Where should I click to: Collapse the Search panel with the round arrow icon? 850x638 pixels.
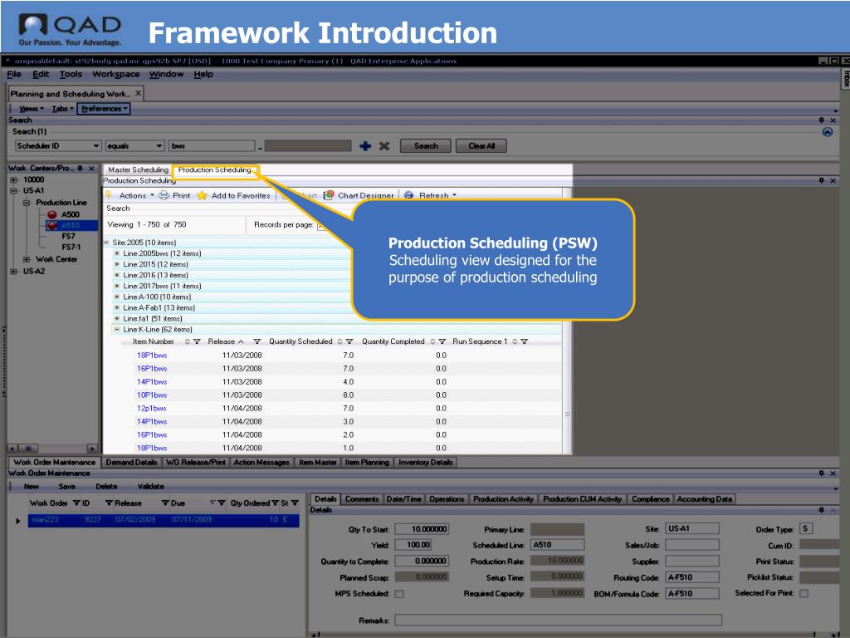(x=828, y=132)
